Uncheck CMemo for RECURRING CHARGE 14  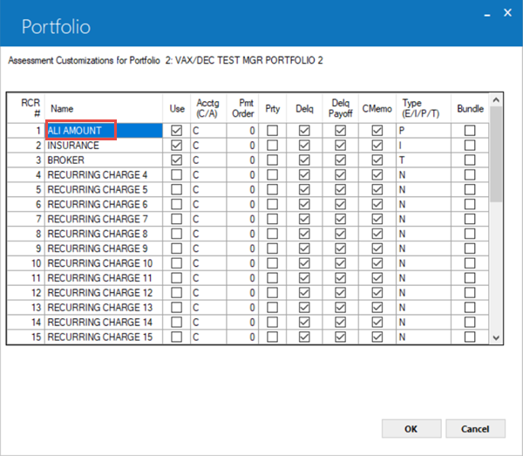tap(377, 323)
